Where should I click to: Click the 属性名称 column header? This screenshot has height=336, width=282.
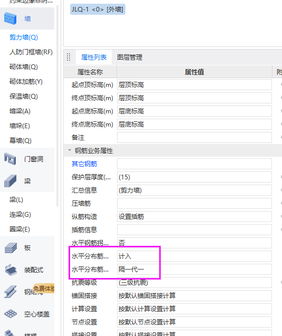pos(90,72)
